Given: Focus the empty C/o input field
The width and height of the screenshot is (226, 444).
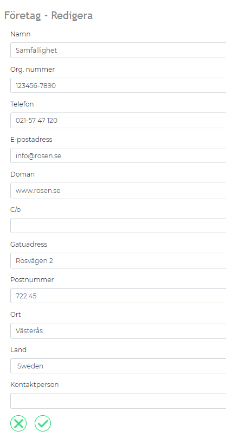Looking at the screenshot, I should 118,226.
